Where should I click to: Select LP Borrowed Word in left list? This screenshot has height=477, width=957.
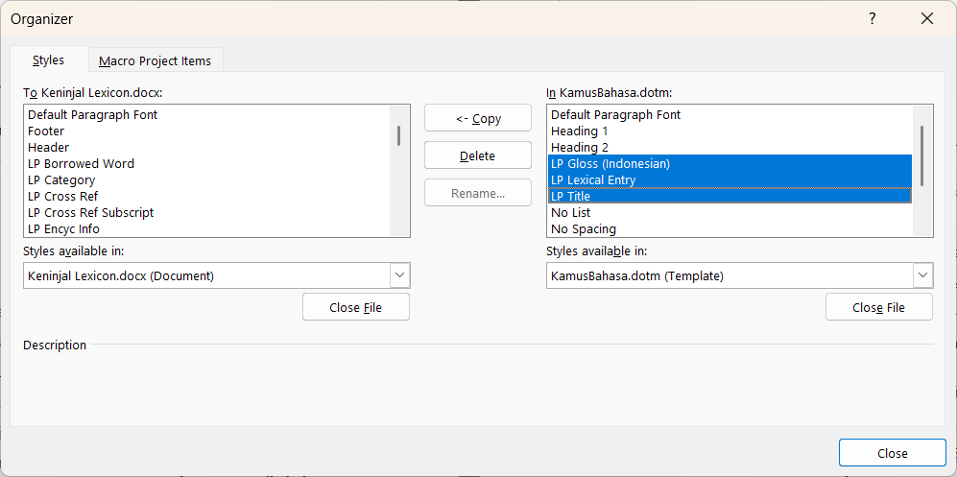point(82,163)
